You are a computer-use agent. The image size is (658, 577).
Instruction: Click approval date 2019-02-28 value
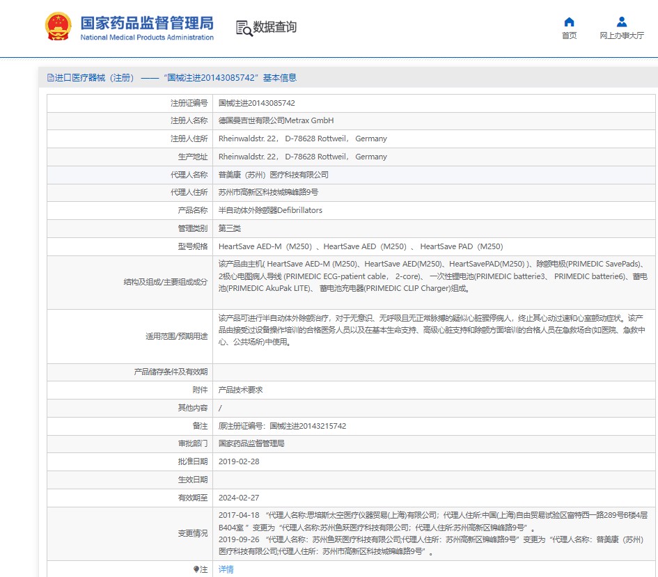pyautogui.click(x=238, y=461)
